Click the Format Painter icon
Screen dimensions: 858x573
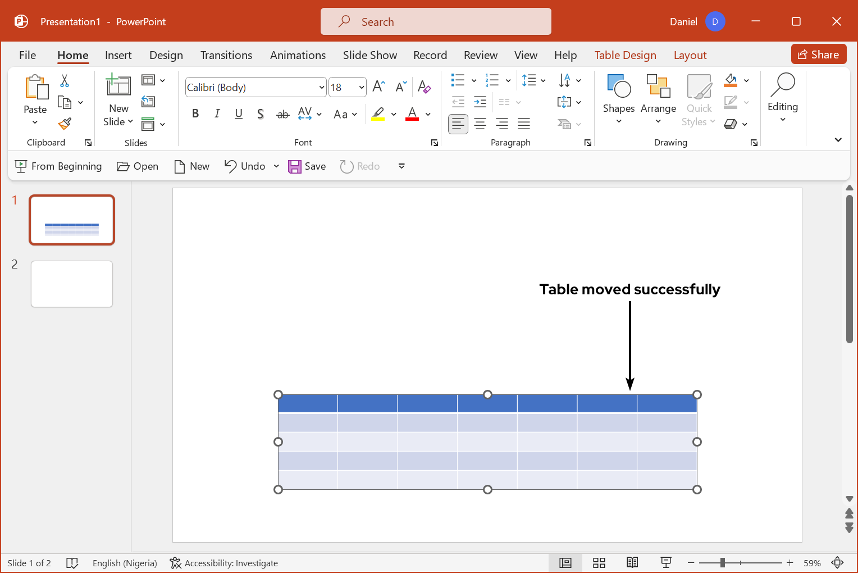[65, 124]
